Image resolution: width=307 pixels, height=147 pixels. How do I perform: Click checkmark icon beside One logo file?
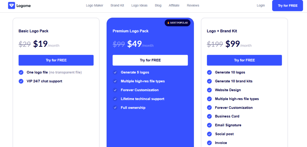tap(21, 72)
